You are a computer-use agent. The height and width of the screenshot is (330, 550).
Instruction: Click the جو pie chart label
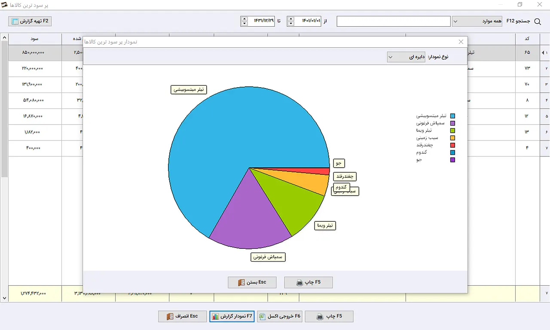tap(339, 163)
